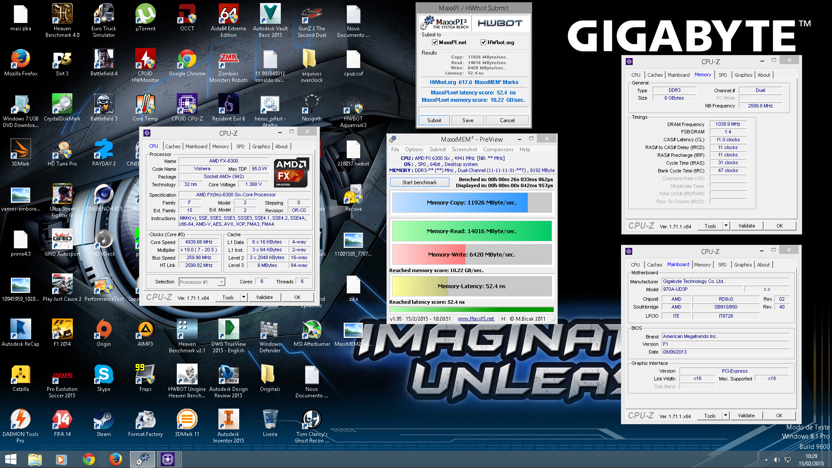Open MaxxMEM Options menu
Screen dimensions: 832x468
click(414, 149)
